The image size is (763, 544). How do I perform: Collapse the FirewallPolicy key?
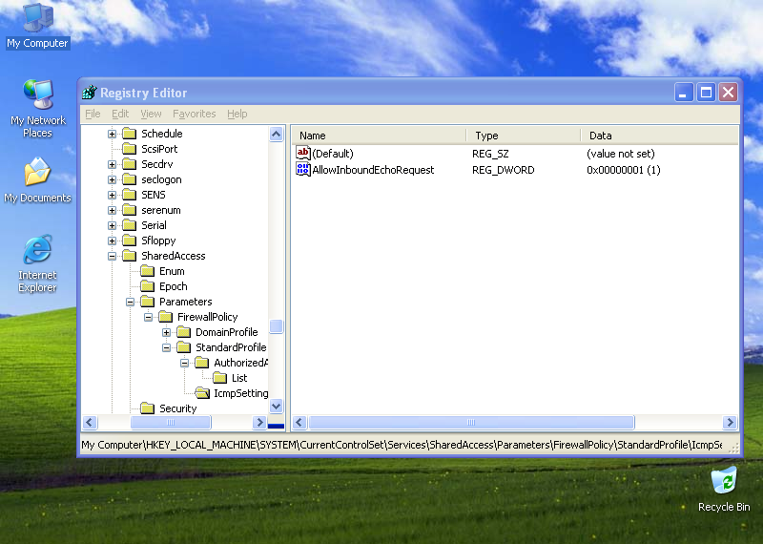tap(148, 317)
